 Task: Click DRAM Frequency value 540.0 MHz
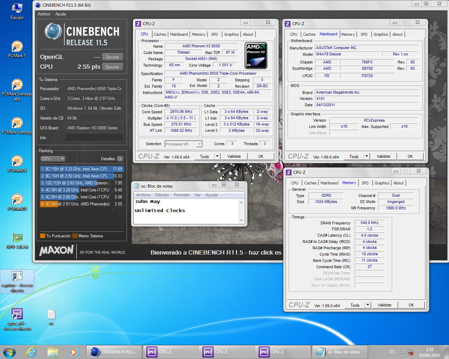(369, 223)
